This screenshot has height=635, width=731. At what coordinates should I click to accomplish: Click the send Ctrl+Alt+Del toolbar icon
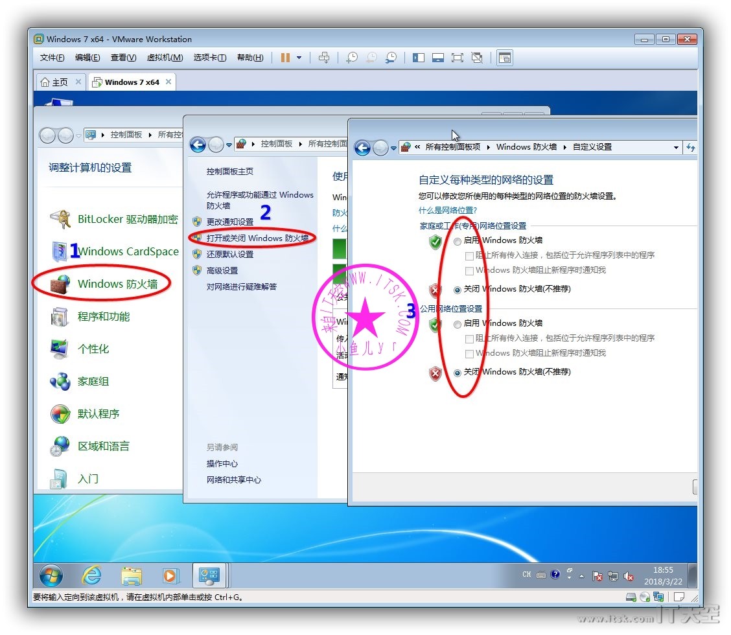[325, 58]
